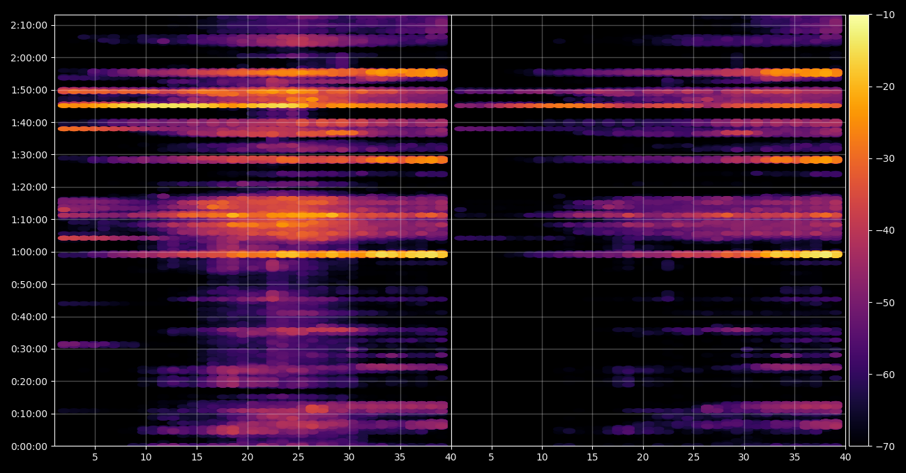Image resolution: width=906 pixels, height=473 pixels.
Task: Click the −30 colorbar scale label
Action: point(885,158)
